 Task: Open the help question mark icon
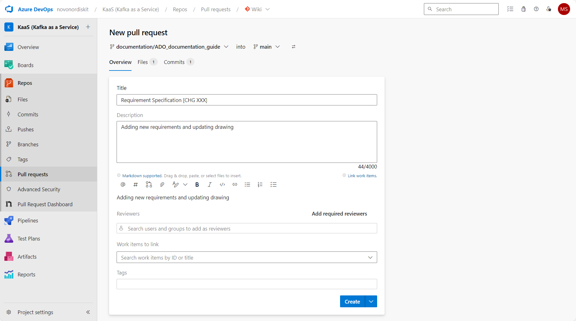click(536, 9)
